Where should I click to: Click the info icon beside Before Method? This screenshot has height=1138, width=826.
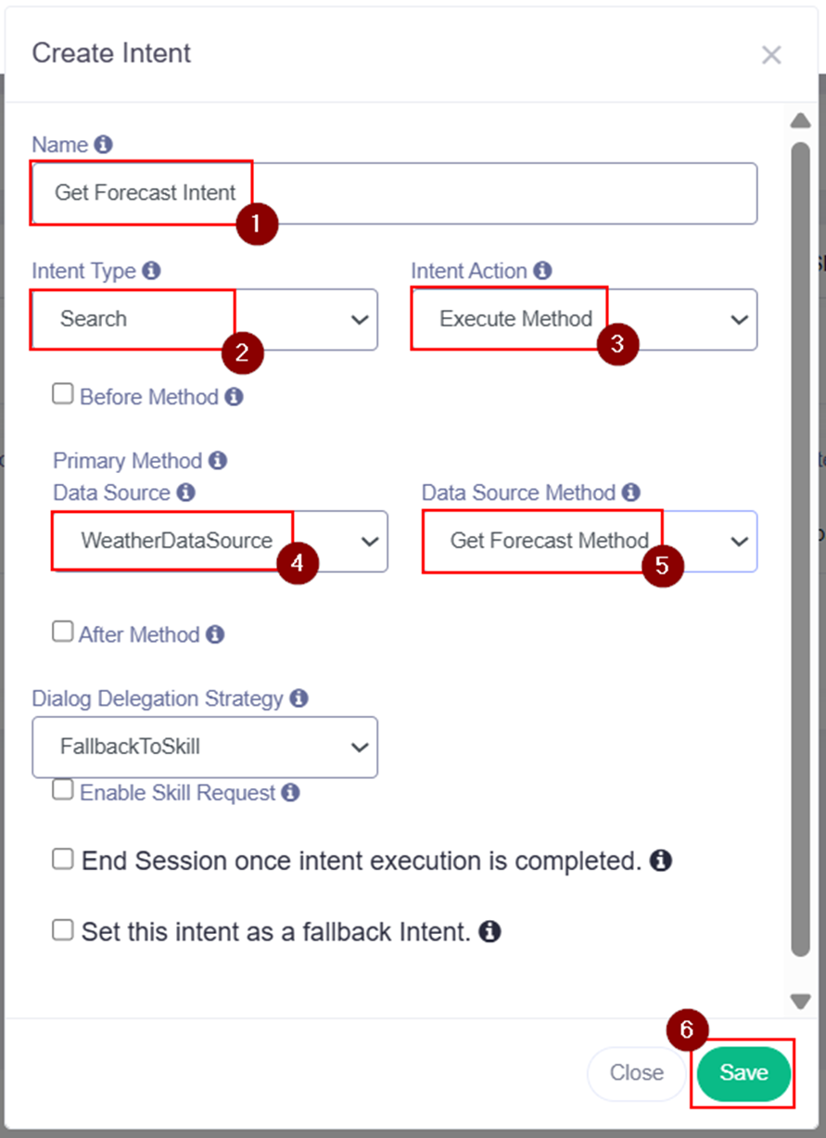pos(234,397)
